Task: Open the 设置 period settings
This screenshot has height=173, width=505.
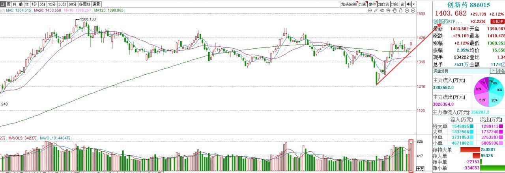Action: pos(97,4)
